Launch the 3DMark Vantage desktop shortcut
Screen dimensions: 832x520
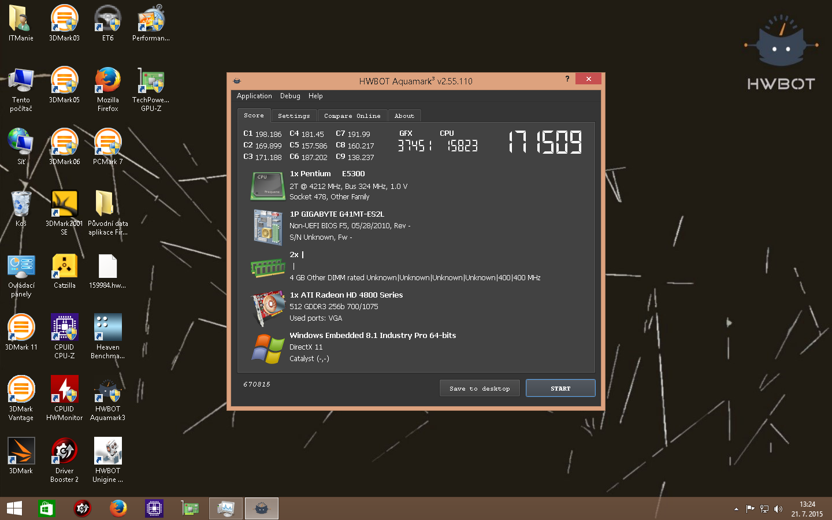[21, 398]
